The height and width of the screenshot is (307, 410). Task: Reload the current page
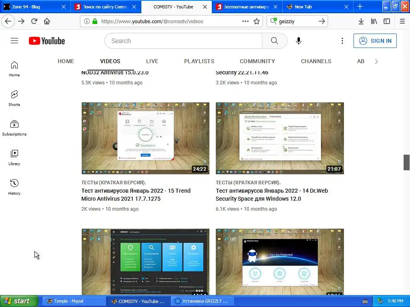pos(34,21)
